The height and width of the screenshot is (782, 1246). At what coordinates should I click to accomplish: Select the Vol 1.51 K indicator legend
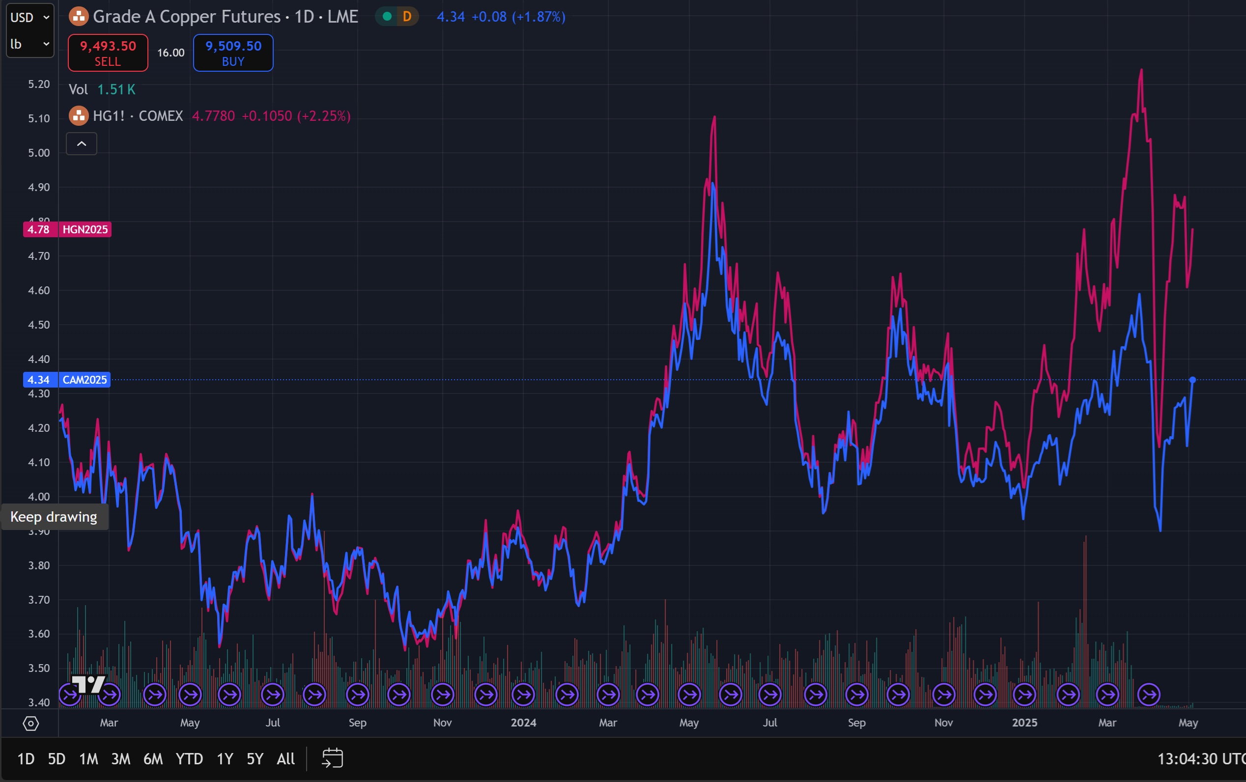tap(102, 89)
